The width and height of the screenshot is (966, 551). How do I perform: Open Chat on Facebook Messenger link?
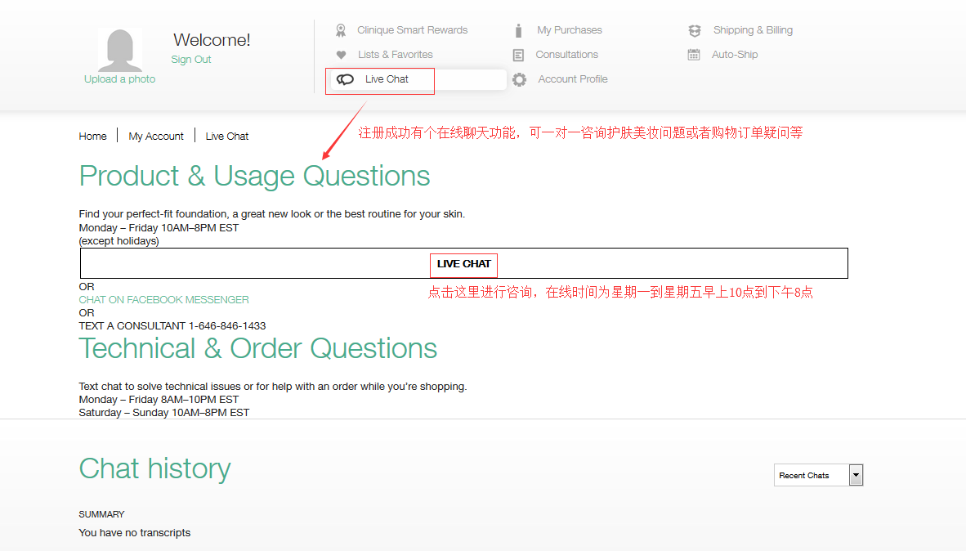[163, 300]
